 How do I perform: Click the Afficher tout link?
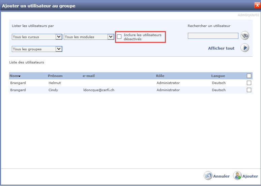point(221,48)
